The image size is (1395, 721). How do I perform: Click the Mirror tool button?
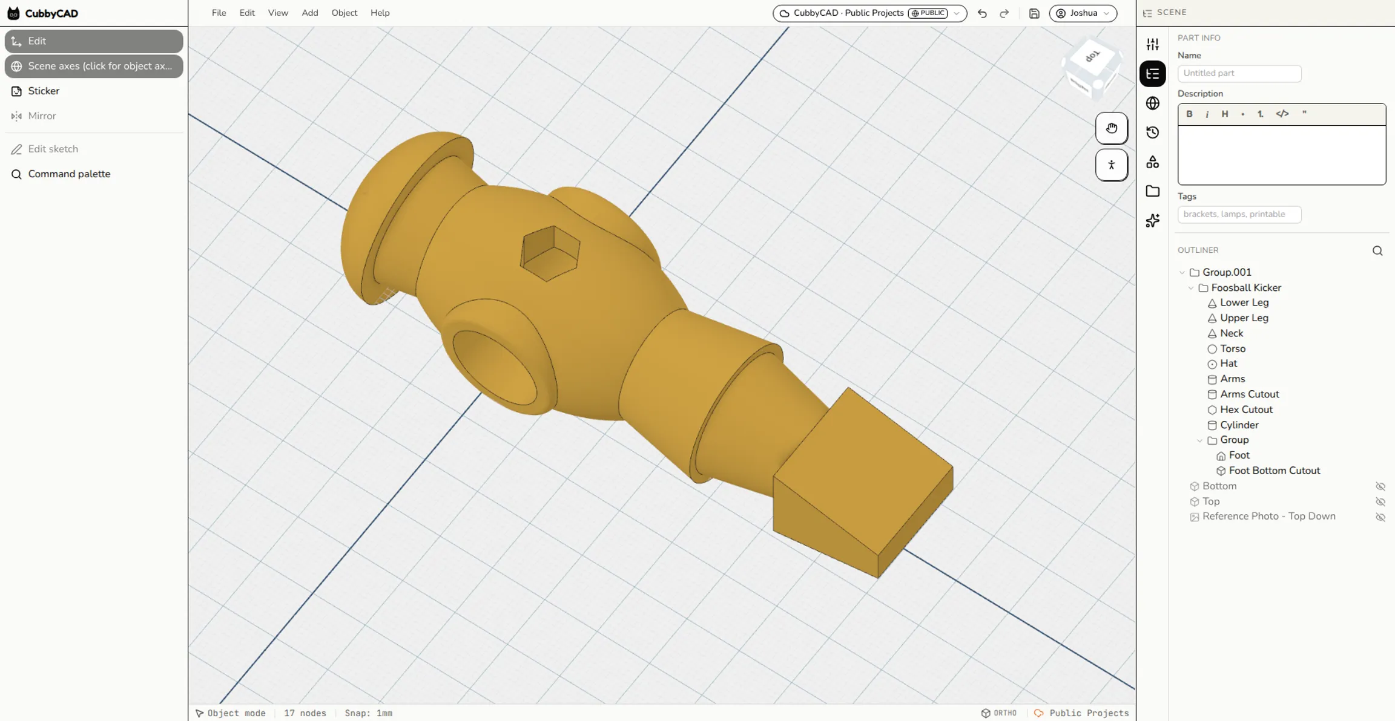tap(94, 116)
